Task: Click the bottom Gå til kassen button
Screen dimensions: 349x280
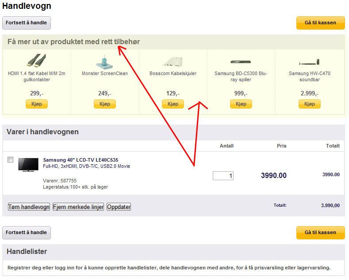Action: pyautogui.click(x=321, y=233)
